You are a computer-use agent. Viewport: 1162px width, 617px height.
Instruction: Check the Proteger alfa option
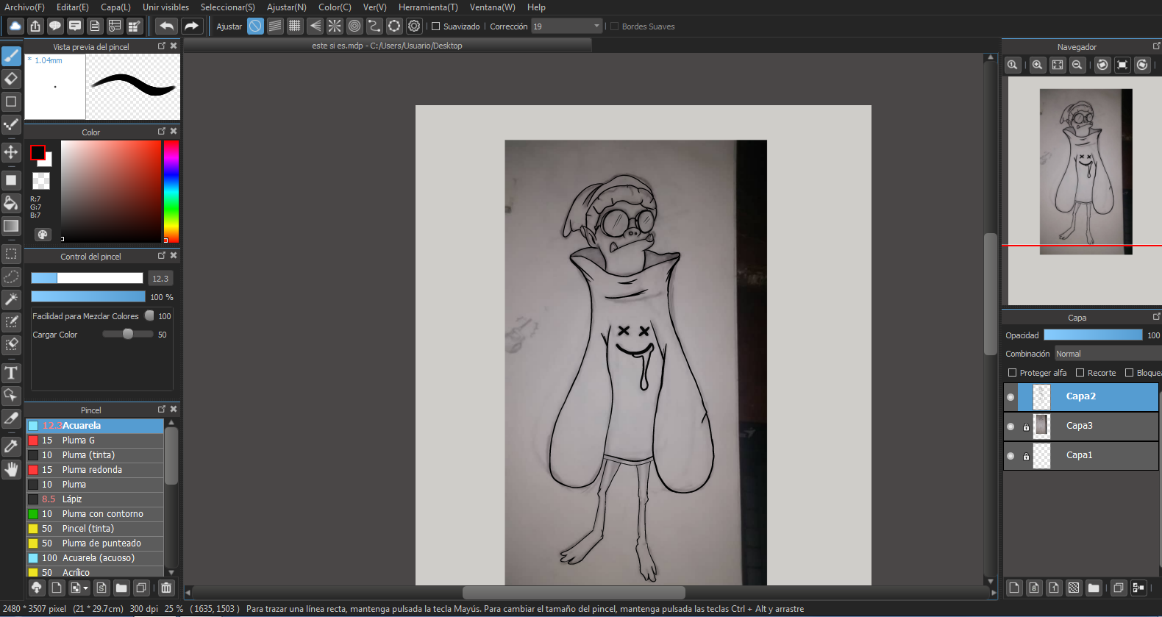coord(1012,373)
